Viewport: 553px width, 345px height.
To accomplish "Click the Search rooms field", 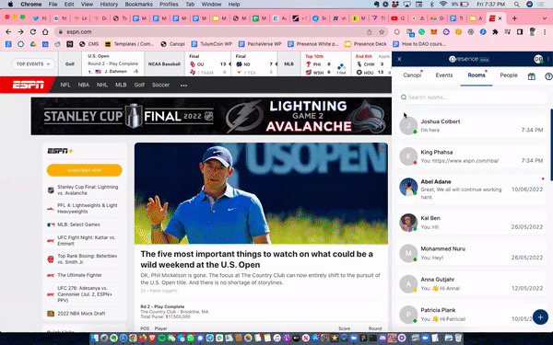I will [x=472, y=98].
